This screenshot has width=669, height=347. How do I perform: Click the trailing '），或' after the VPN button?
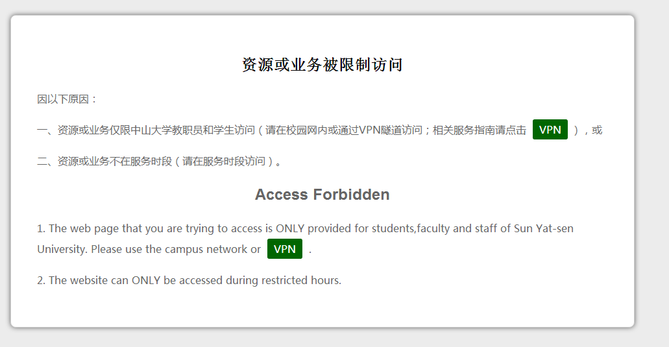(588, 130)
